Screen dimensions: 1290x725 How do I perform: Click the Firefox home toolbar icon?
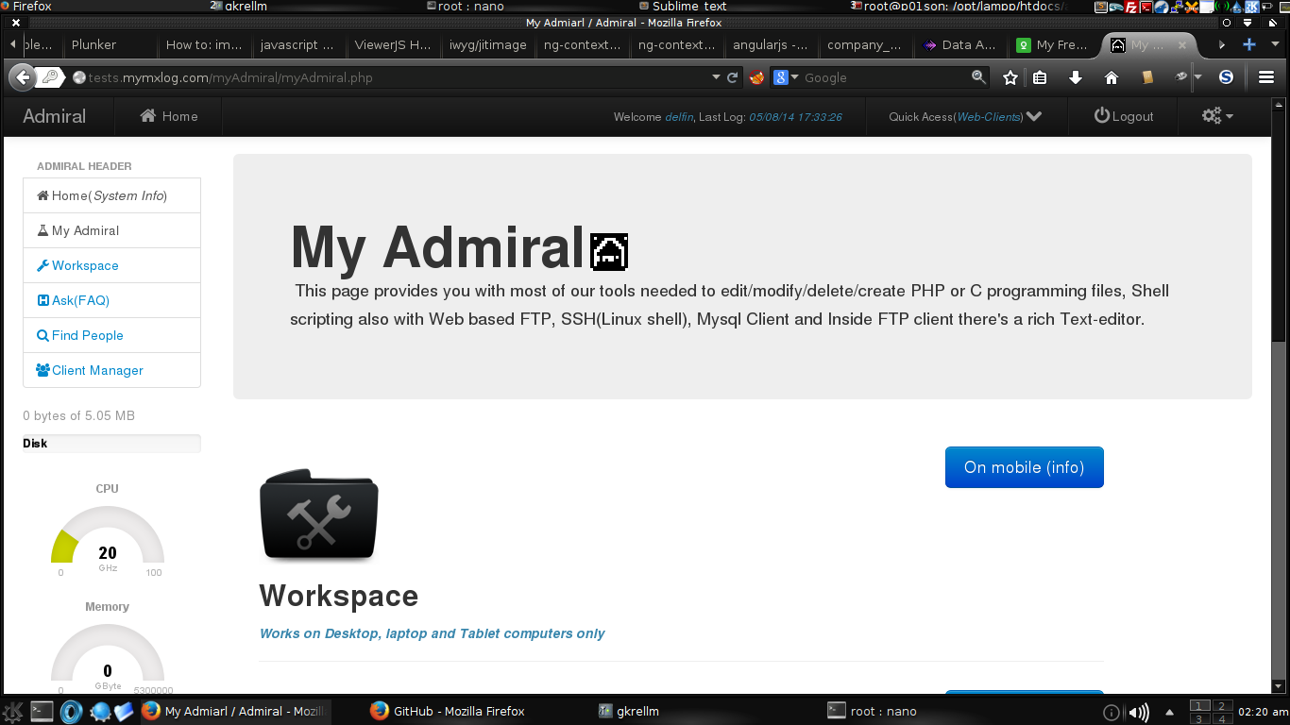coord(1112,77)
